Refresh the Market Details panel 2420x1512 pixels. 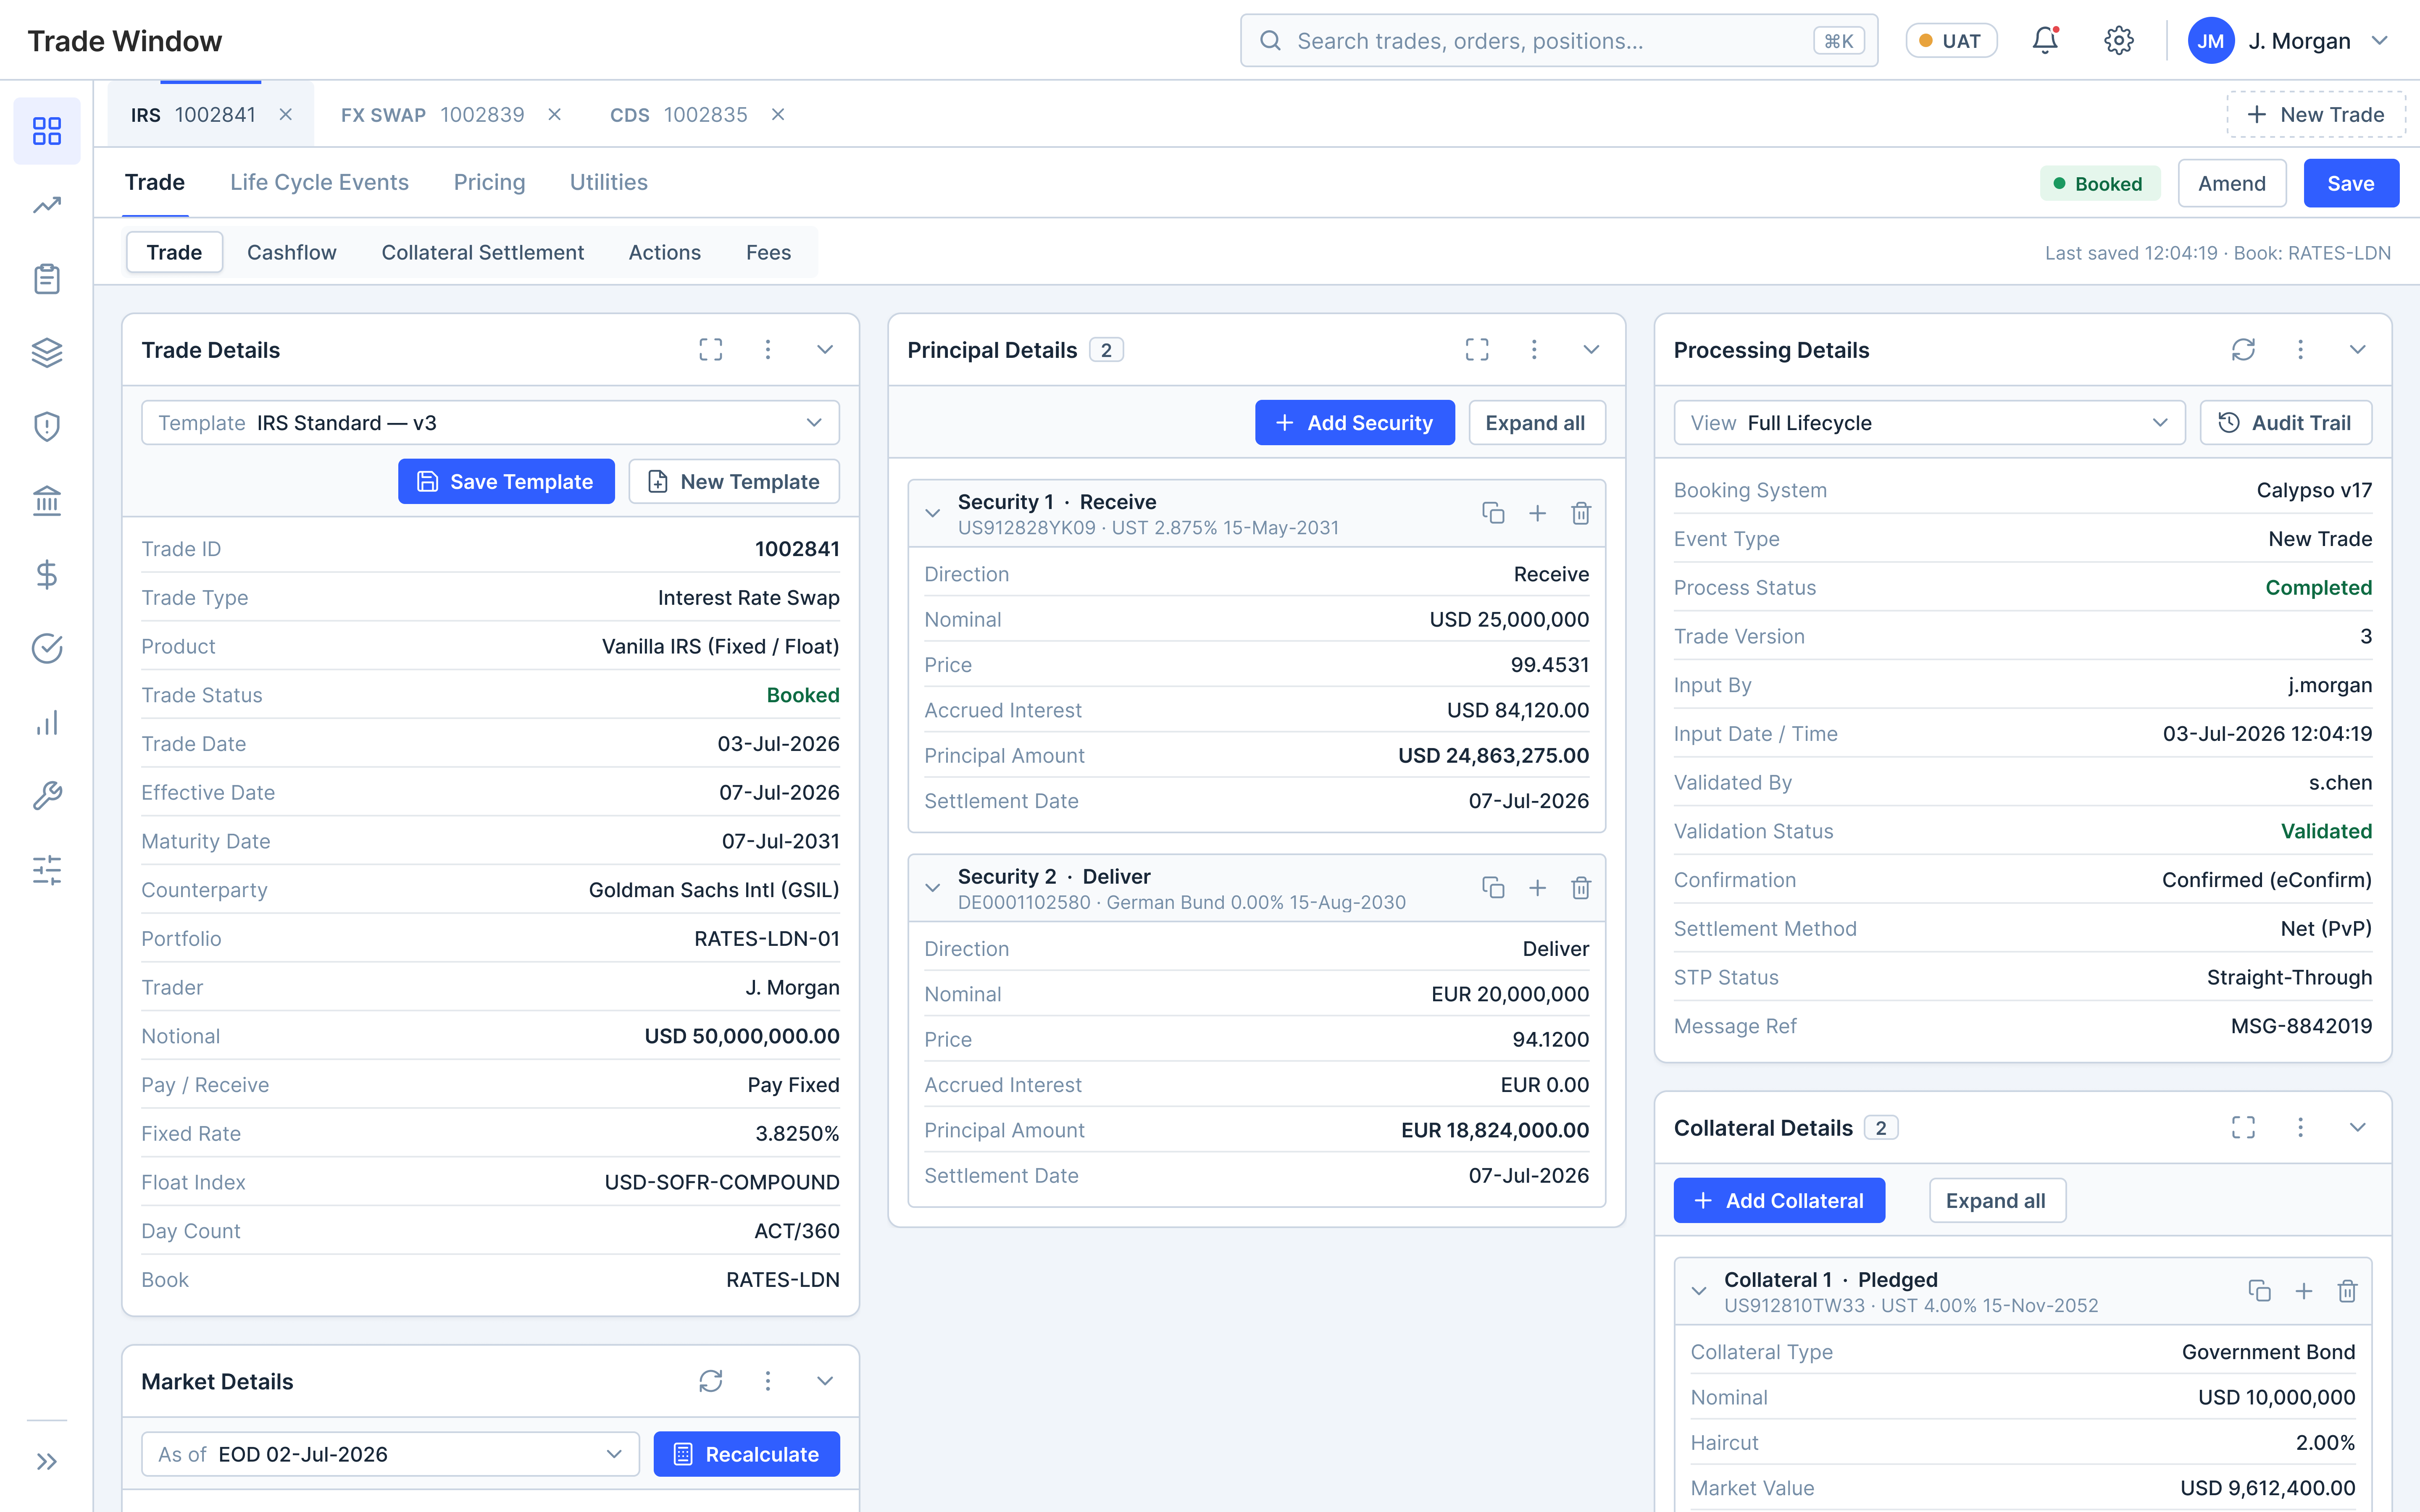[711, 1381]
